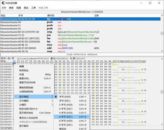Click the load effective address status text
Image resolution: width=164 pixels, height=130 pixels.
[x=82, y=54]
